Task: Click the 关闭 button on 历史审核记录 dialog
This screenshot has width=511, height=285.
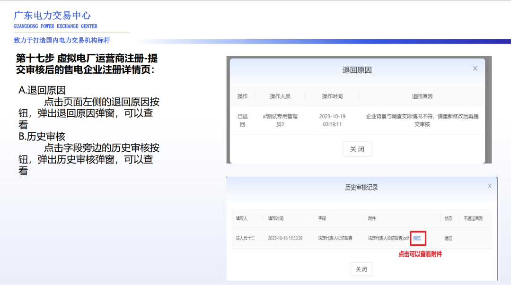Action: pos(361,269)
